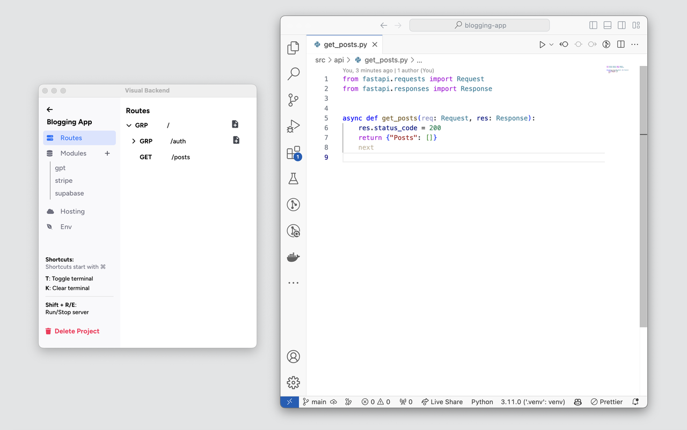This screenshot has height=430, width=687.
Task: Open the Testing beaker view
Action: point(293,179)
